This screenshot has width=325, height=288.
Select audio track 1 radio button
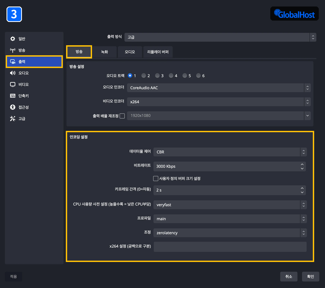click(x=130, y=76)
